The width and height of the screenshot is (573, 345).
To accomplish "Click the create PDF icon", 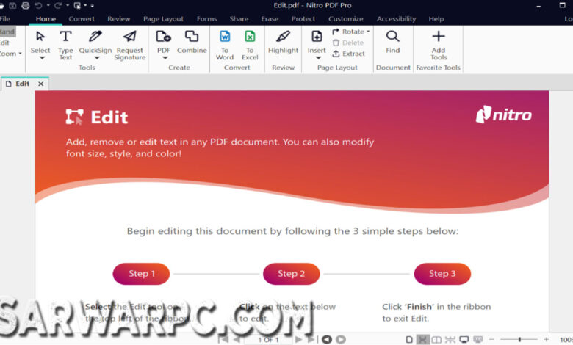I will (163, 36).
